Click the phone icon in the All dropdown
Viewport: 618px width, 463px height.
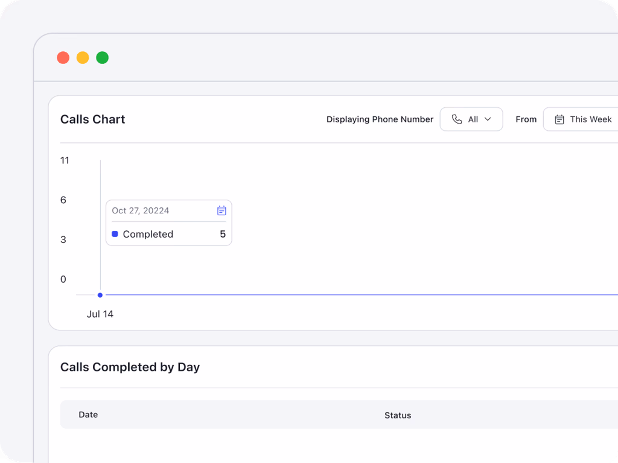(x=457, y=119)
